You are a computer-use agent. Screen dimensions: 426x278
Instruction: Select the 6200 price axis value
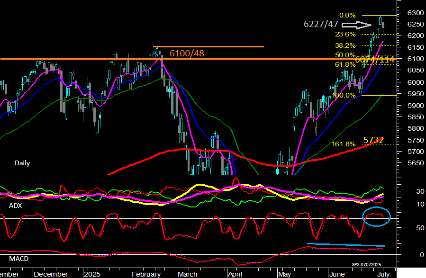click(416, 36)
